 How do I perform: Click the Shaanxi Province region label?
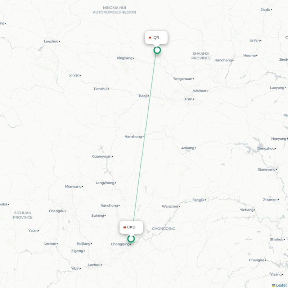coord(201,56)
